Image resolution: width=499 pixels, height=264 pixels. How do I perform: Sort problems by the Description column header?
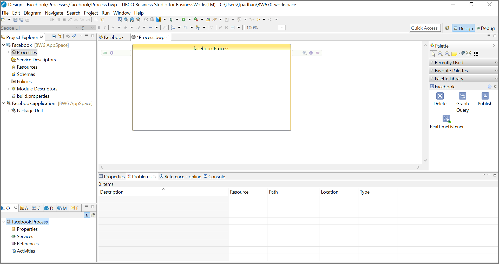[112, 192]
